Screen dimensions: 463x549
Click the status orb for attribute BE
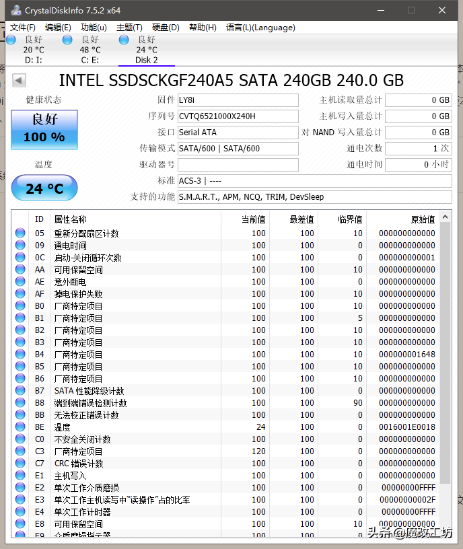tap(20, 427)
